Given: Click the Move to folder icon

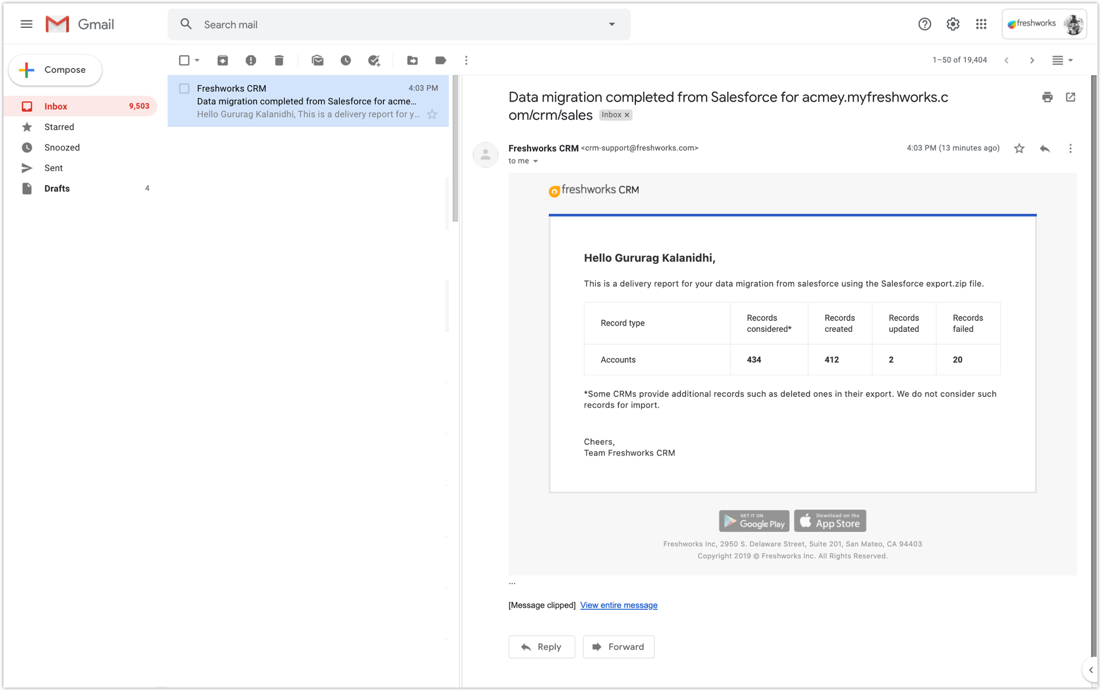Looking at the screenshot, I should point(412,60).
